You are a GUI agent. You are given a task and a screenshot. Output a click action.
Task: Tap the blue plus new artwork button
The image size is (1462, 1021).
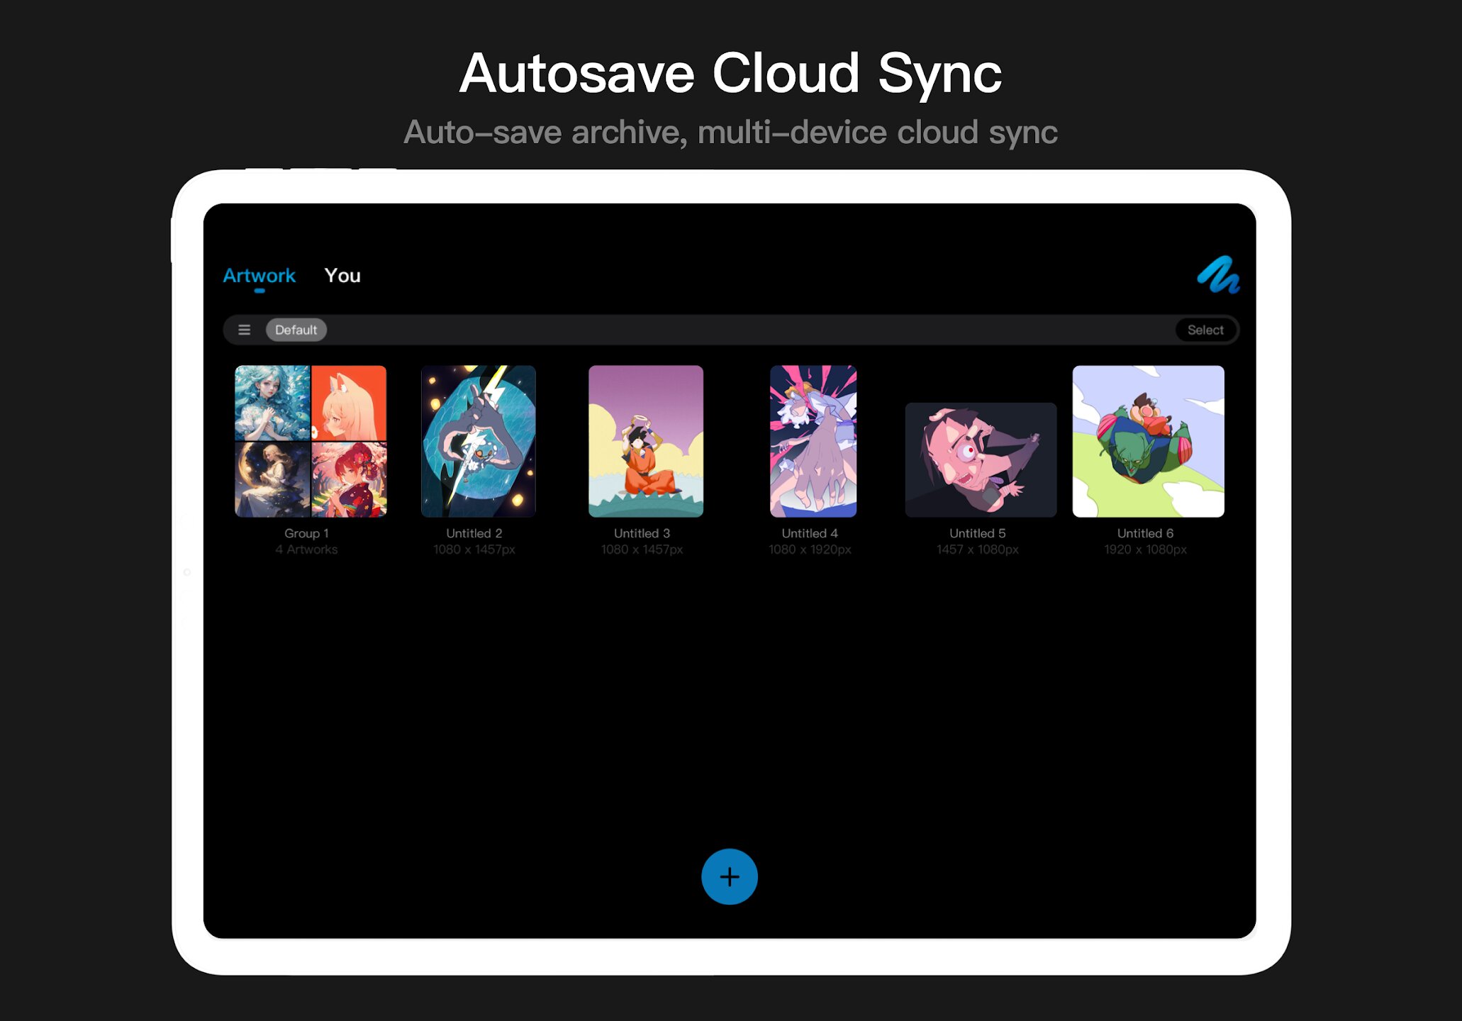click(x=729, y=876)
